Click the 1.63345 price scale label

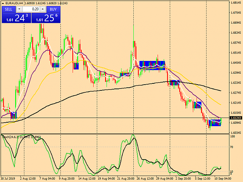click(236, 83)
